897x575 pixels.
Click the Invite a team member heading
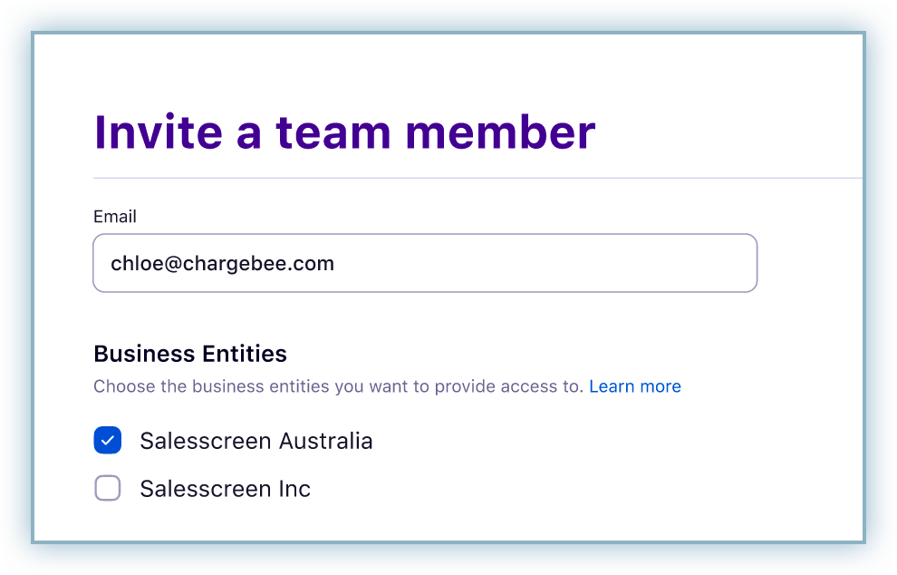[x=344, y=132]
